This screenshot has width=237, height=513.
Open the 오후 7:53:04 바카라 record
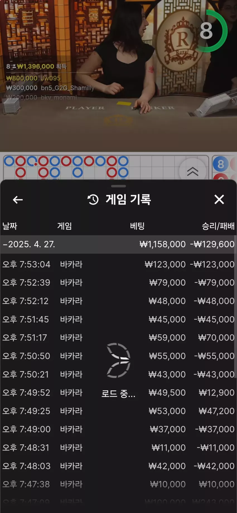[118, 264]
